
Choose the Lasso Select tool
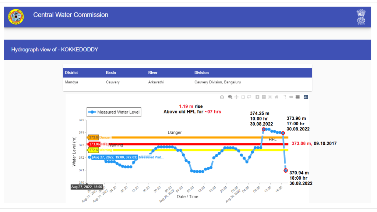coord(249,97)
